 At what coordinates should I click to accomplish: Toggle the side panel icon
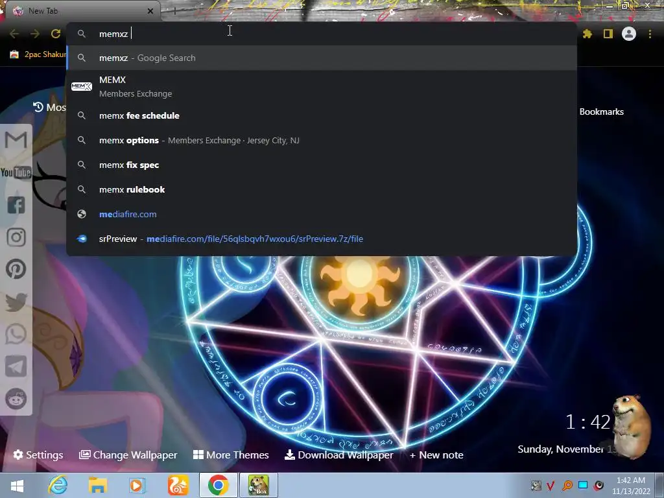click(x=608, y=34)
